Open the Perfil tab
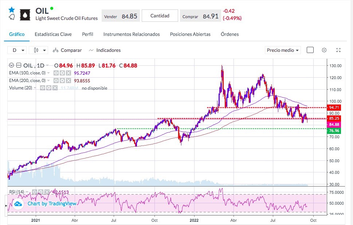The width and height of the screenshot is (353, 225). click(x=87, y=34)
